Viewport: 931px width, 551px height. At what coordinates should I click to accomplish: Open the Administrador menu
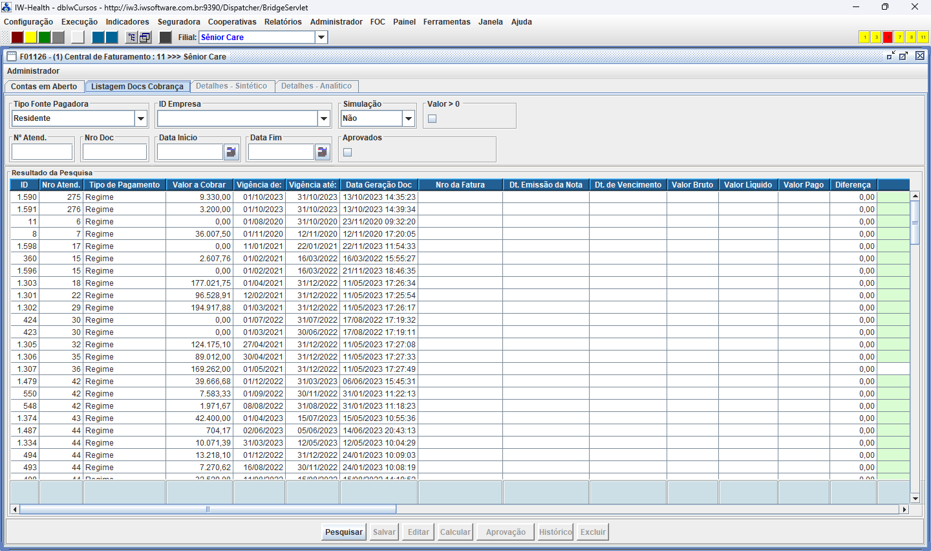[x=336, y=22]
